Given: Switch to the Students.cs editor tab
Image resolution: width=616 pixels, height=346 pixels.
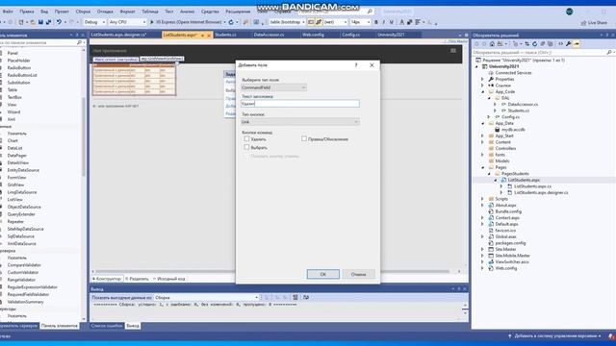Looking at the screenshot, I should tap(225, 35).
